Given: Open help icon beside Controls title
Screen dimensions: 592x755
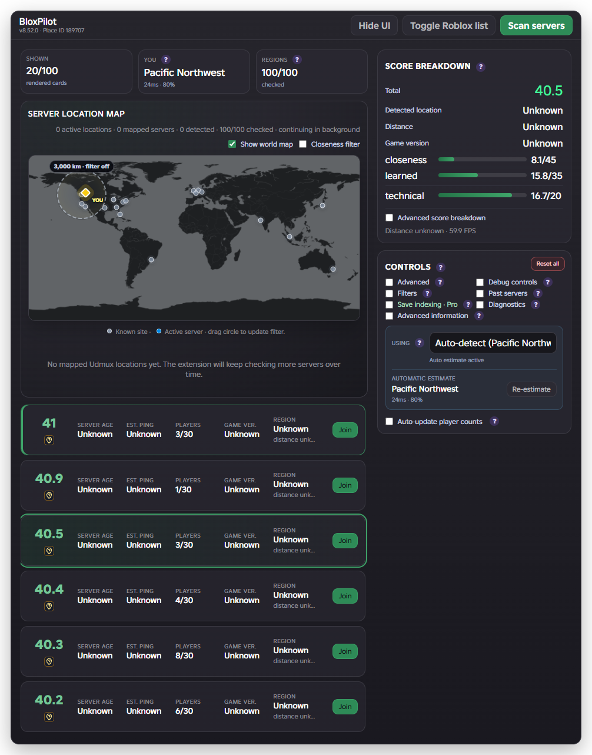Looking at the screenshot, I should coord(441,267).
